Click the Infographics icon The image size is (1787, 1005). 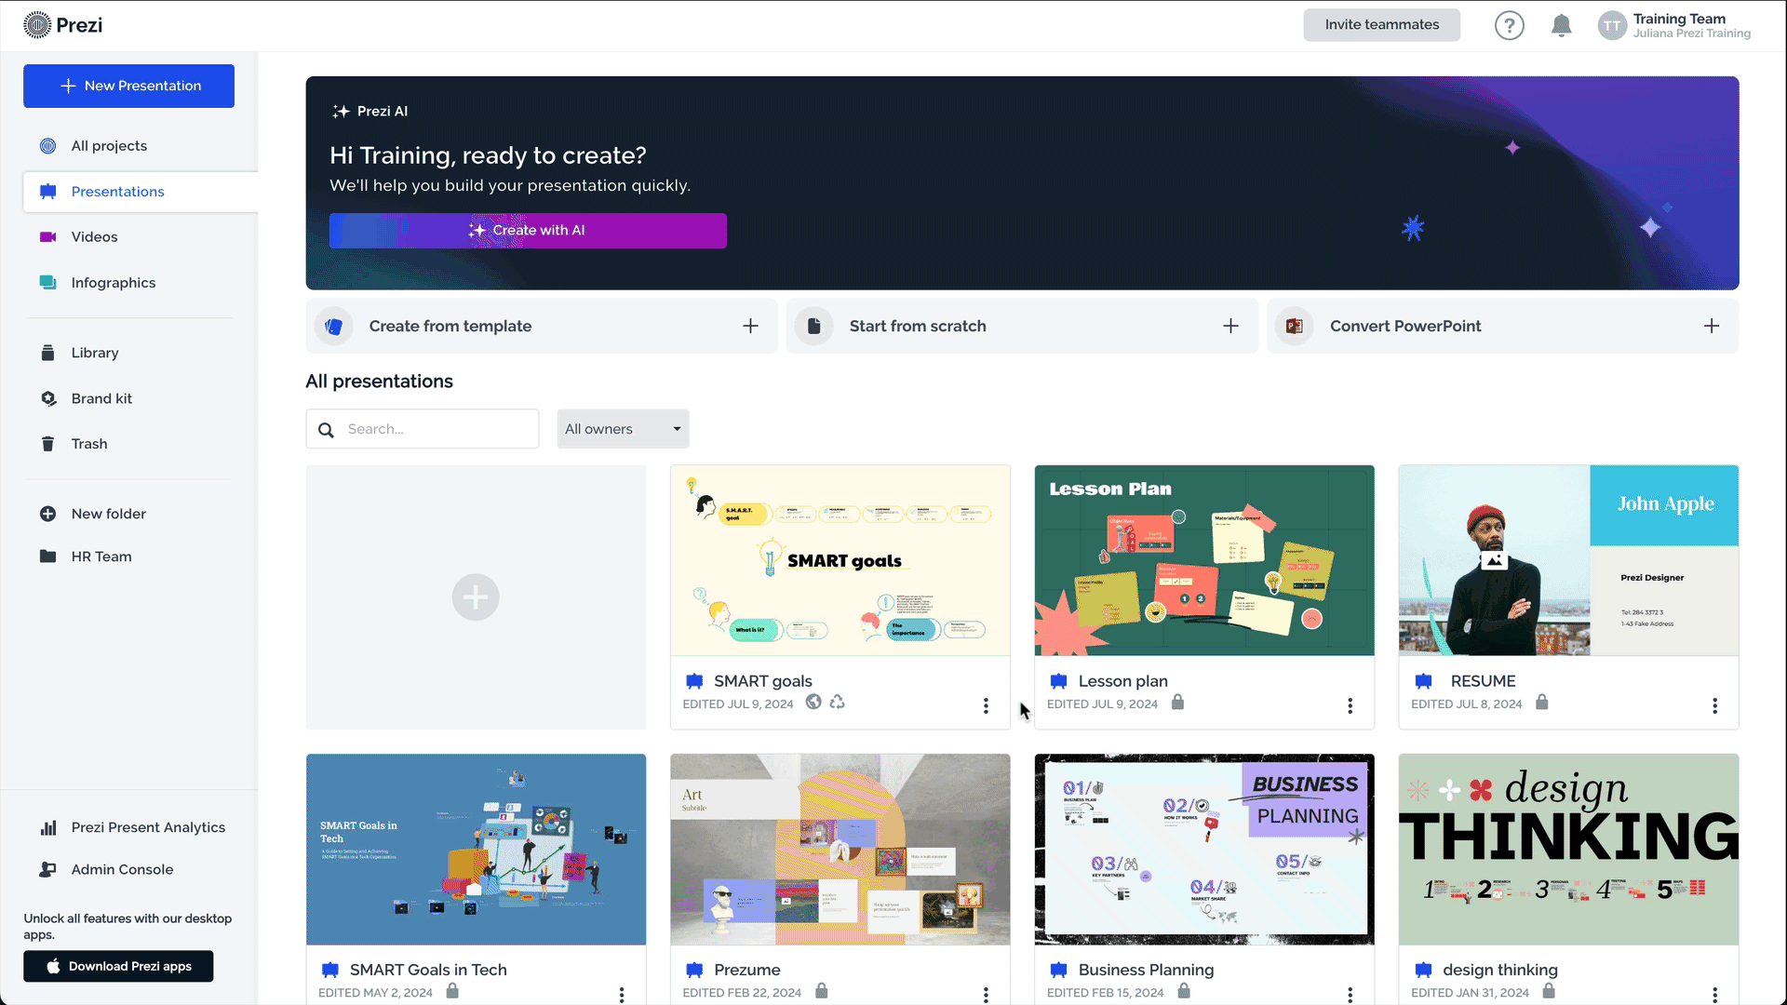point(48,283)
